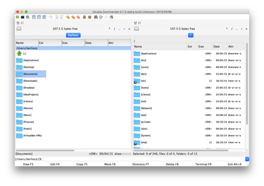
Task: Click Edit F4 button
Action: tap(55, 164)
